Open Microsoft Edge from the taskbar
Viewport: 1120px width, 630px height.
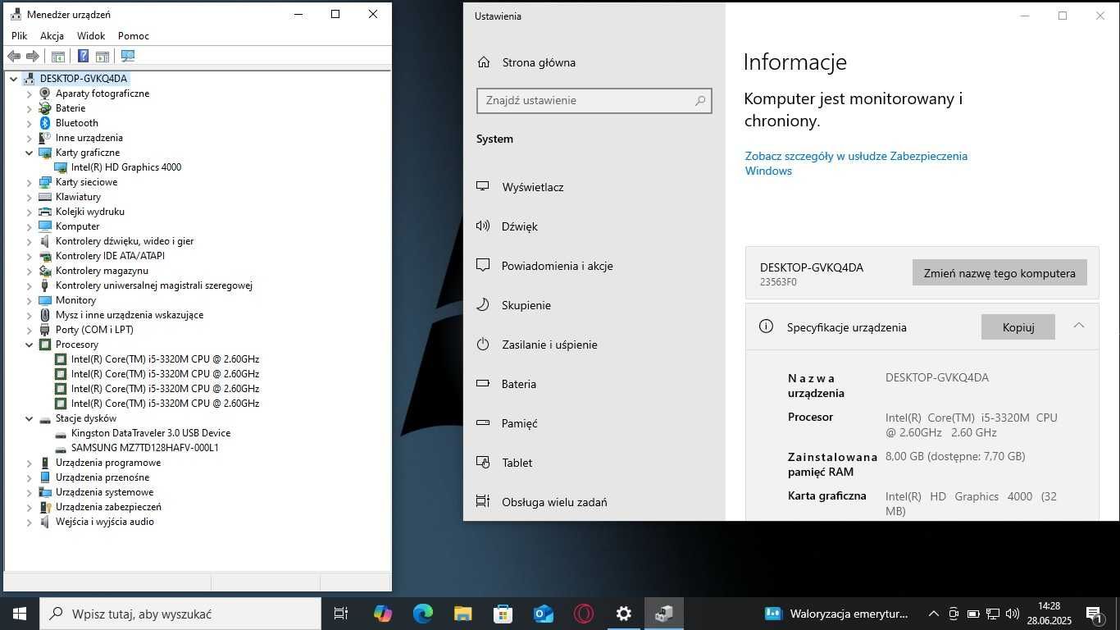coord(423,614)
